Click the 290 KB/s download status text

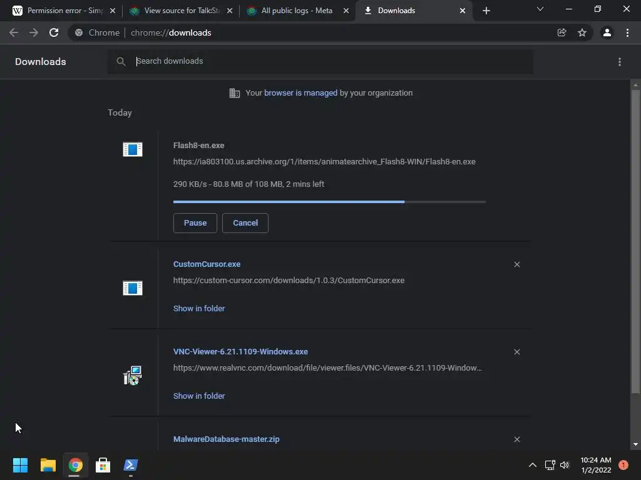(249, 184)
